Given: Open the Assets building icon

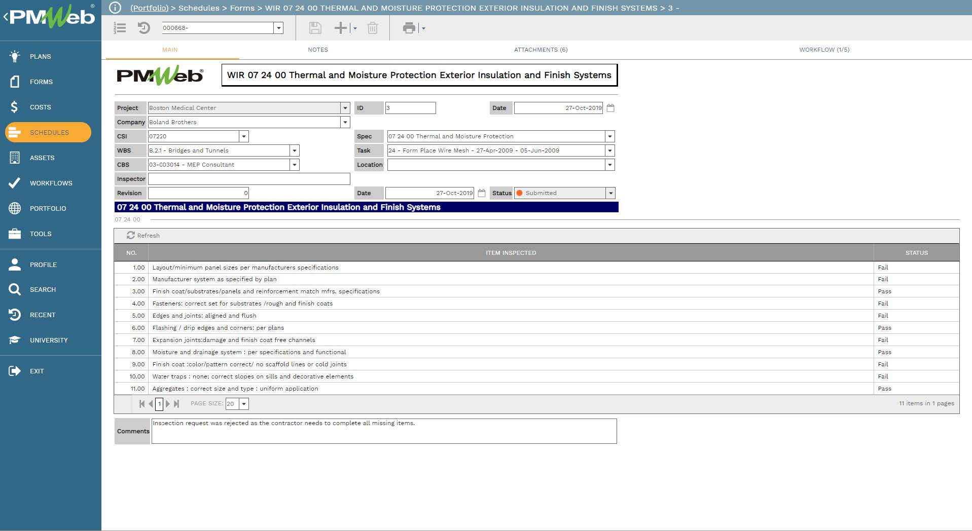Looking at the screenshot, I should (x=15, y=158).
